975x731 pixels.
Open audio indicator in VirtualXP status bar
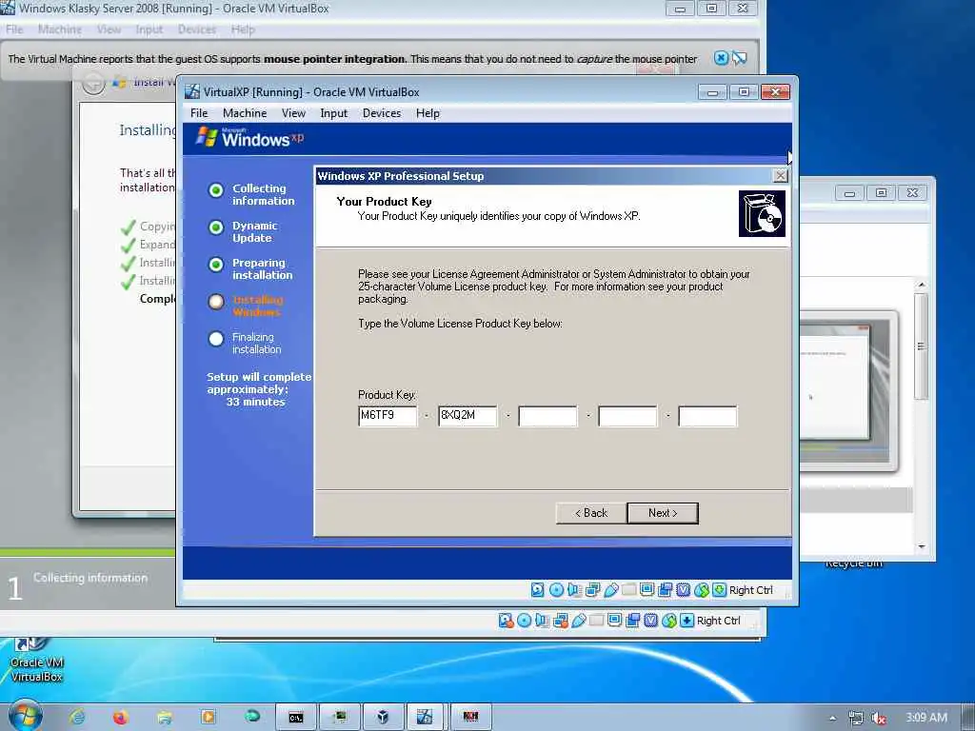point(574,590)
